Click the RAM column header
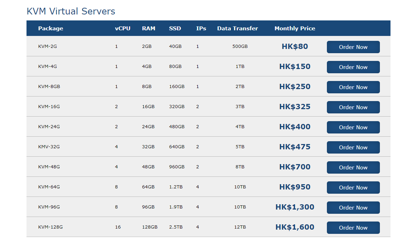The width and height of the screenshot is (417, 243). point(148,29)
